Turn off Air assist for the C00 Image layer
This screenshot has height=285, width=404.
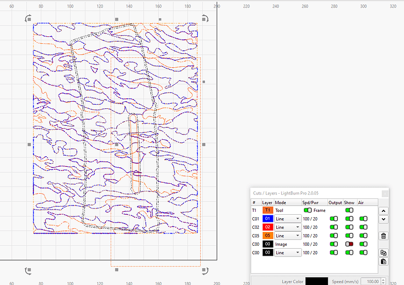tap(364, 244)
